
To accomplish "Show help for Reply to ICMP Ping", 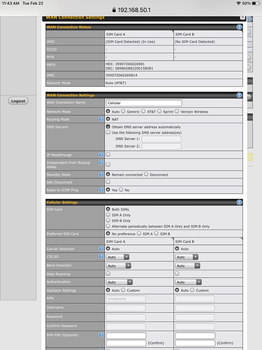I will pos(101,190).
